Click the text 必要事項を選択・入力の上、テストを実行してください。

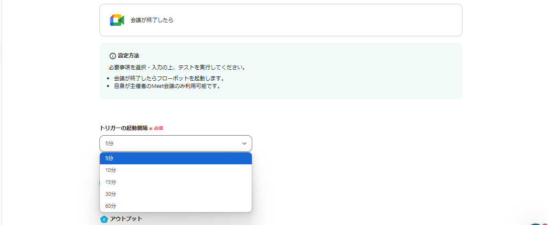tap(177, 67)
